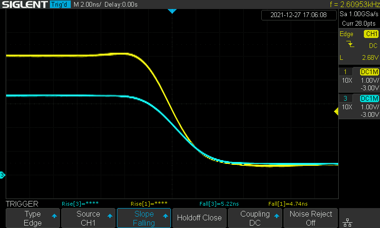Click channel 1 -3.00V offset value
Screen dimensions: 380x228
tap(370, 88)
